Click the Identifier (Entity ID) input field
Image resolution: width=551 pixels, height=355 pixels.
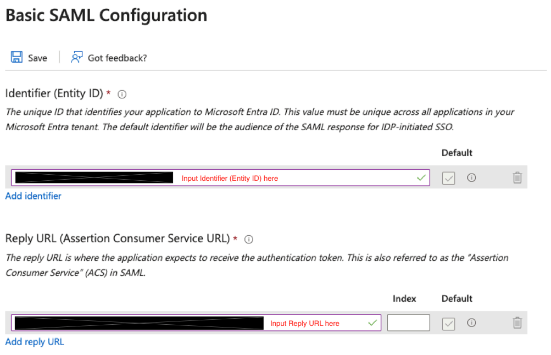297,178
